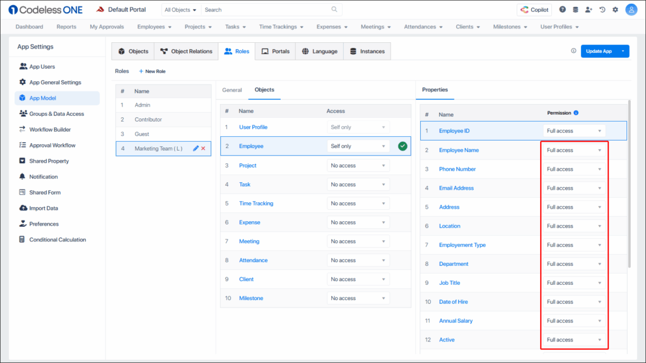
Task: Open Import Data in sidebar
Action: click(44, 208)
